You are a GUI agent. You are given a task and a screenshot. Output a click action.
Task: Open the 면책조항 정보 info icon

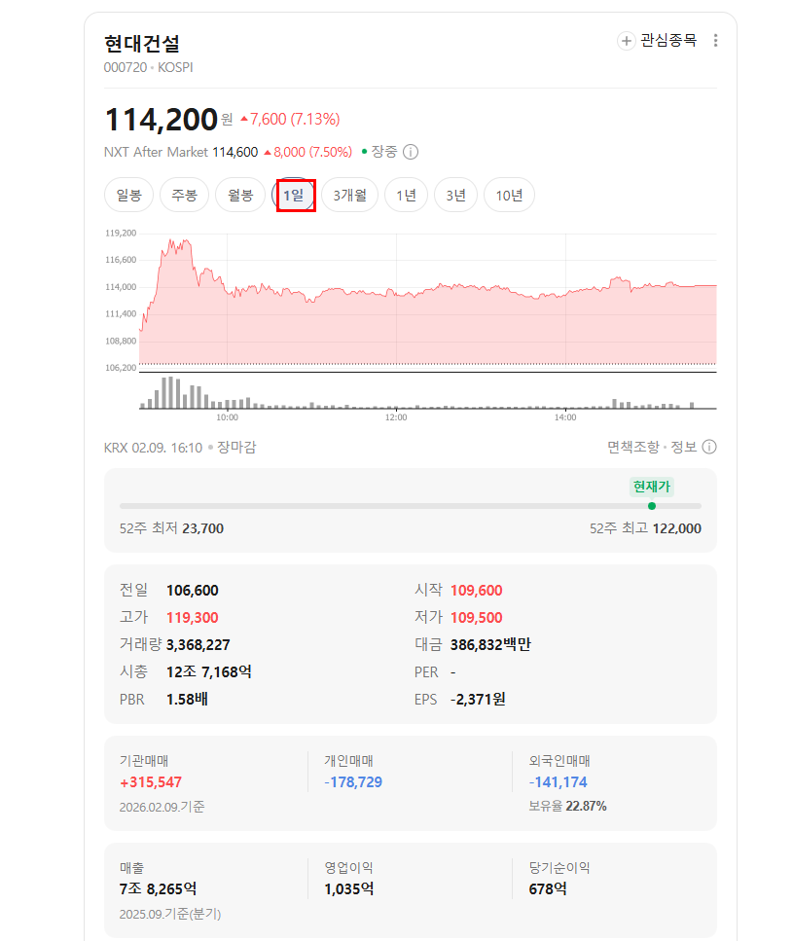point(709,447)
